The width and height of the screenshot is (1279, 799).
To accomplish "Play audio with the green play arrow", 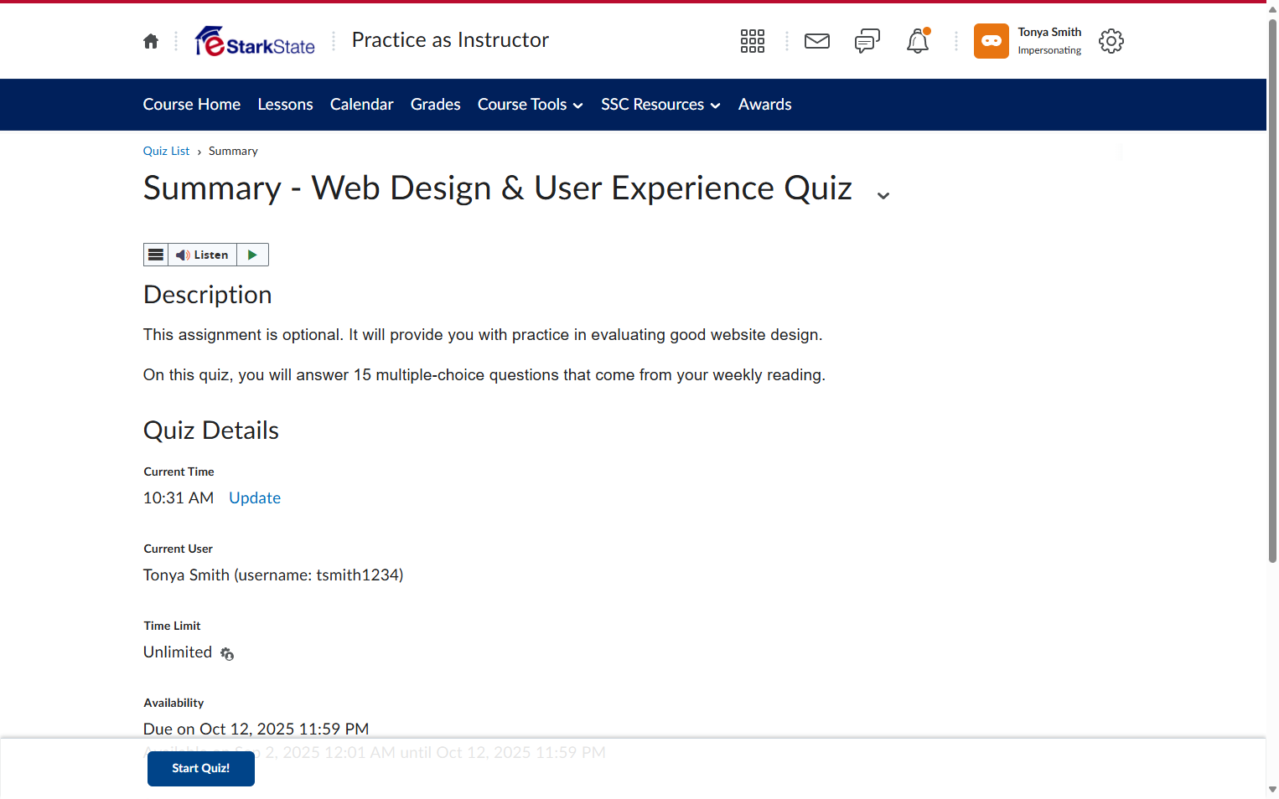I will 252,255.
